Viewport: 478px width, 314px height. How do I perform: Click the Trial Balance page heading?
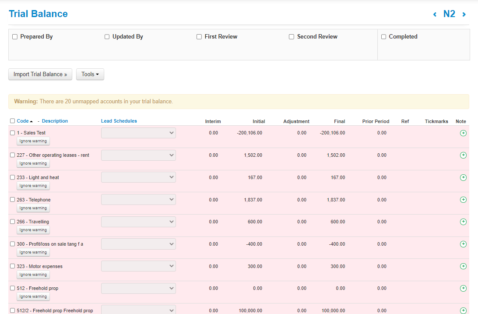tap(38, 14)
